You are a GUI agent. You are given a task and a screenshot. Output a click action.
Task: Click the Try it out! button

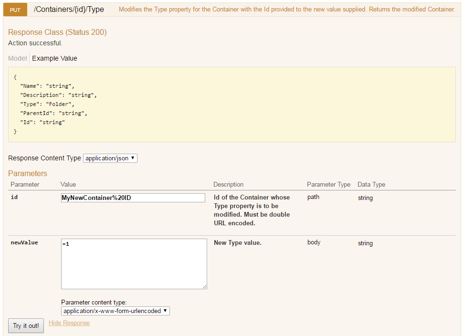click(x=26, y=325)
